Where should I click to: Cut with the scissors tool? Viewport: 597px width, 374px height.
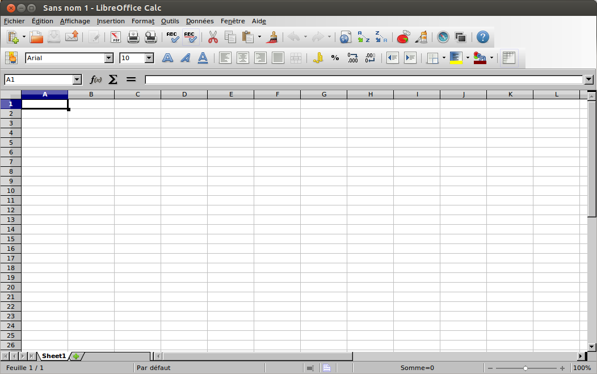(x=213, y=37)
